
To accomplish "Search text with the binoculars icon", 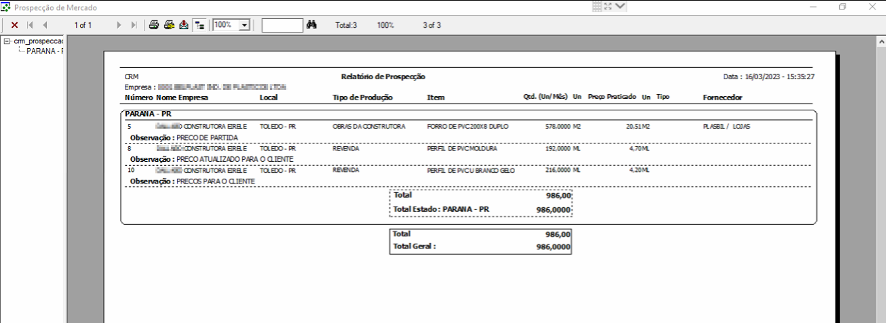I will 312,25.
